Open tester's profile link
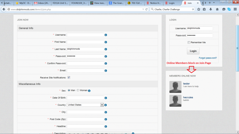The height and width of the screenshot is (134, 239). point(186,84)
